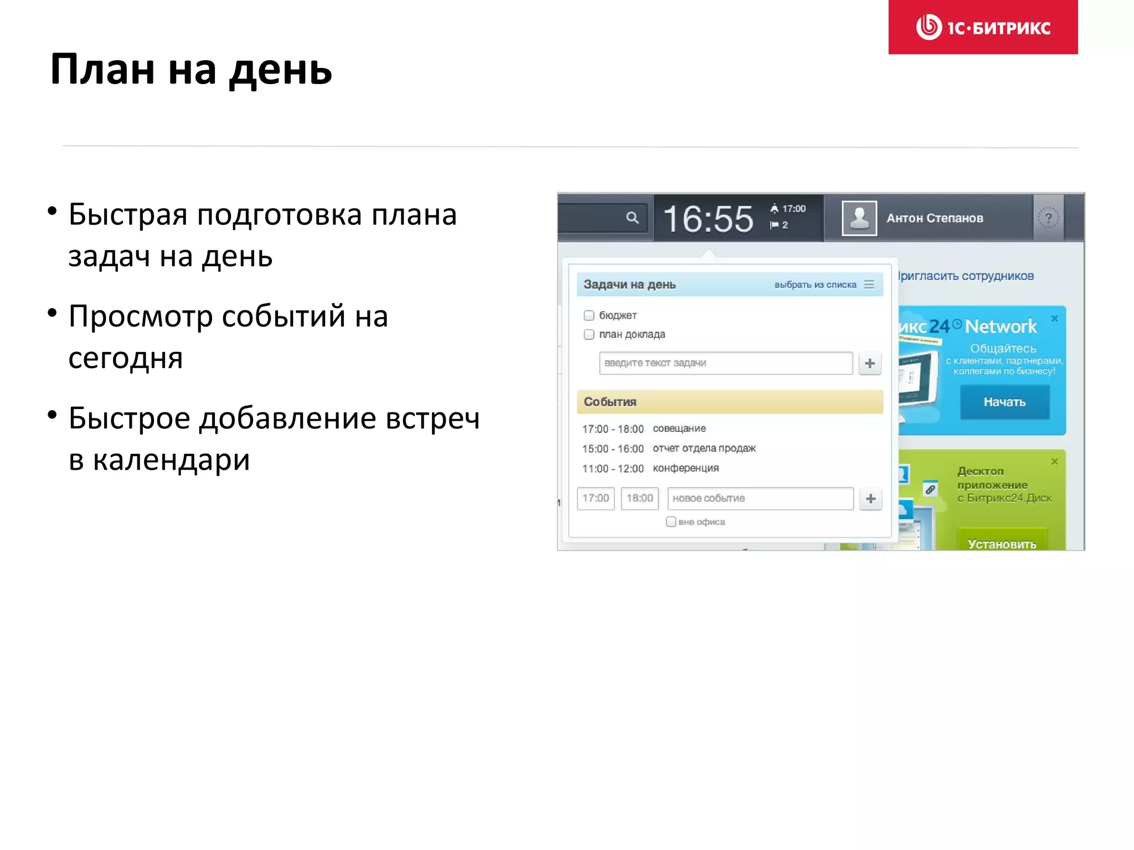This screenshot has width=1134, height=850.
Task: Click the "Начать" button
Action: click(1004, 402)
